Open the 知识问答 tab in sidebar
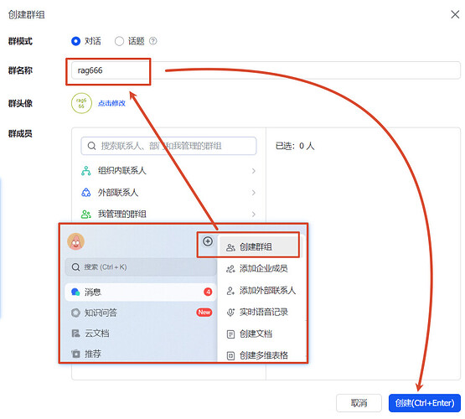465x419 pixels. [141, 313]
